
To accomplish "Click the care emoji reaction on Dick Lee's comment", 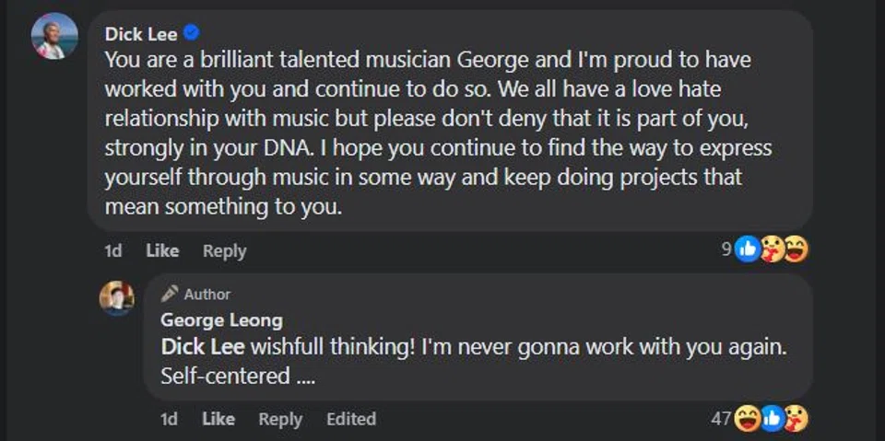I will pyautogui.click(x=772, y=249).
